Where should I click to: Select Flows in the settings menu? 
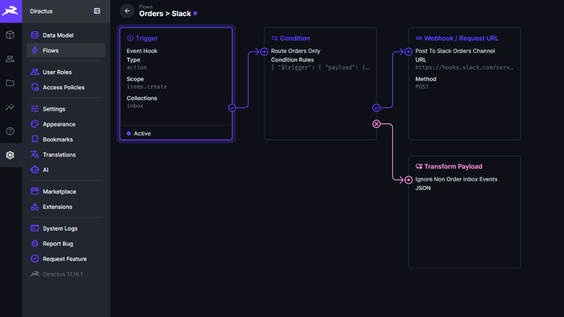[66, 50]
